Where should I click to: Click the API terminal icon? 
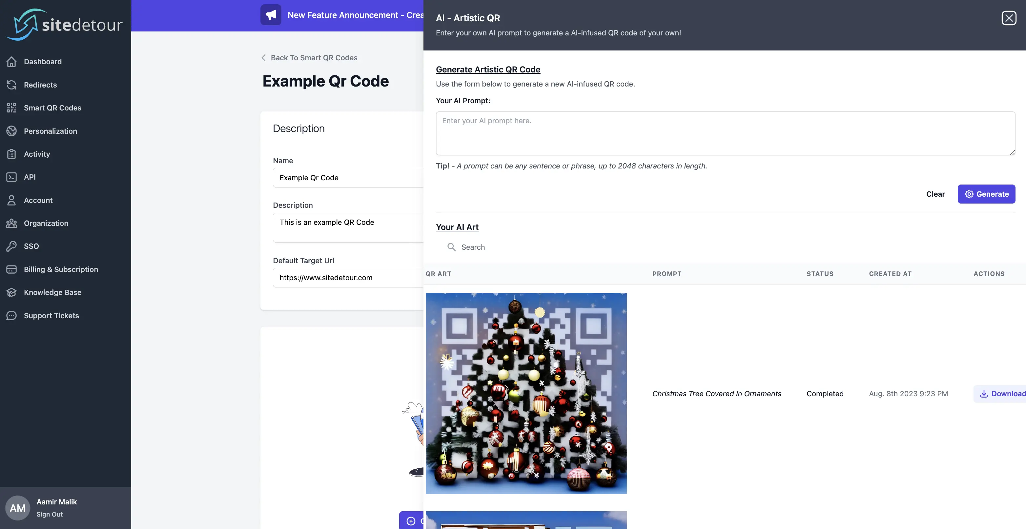tap(11, 177)
